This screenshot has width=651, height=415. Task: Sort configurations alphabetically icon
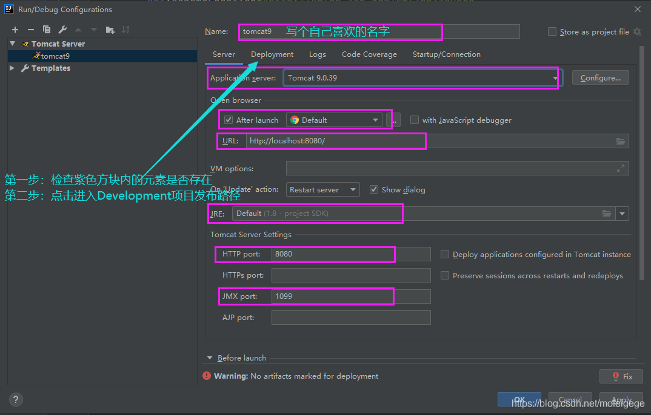coord(125,30)
